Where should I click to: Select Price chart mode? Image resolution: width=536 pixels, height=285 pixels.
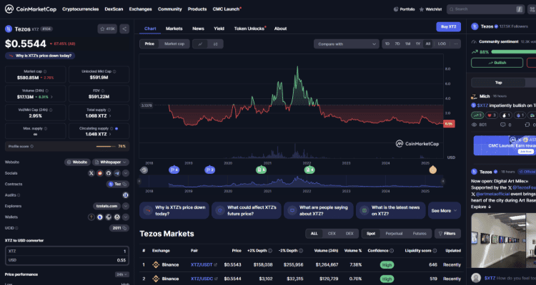click(149, 44)
